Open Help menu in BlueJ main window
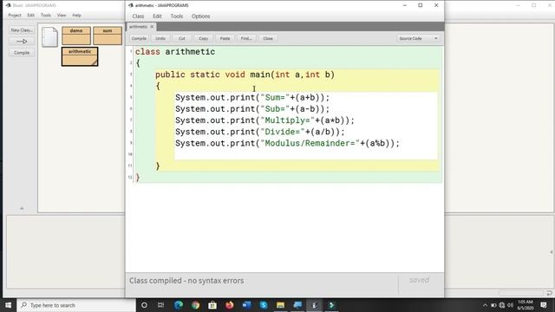This screenshot has width=555, height=312. pos(77,16)
